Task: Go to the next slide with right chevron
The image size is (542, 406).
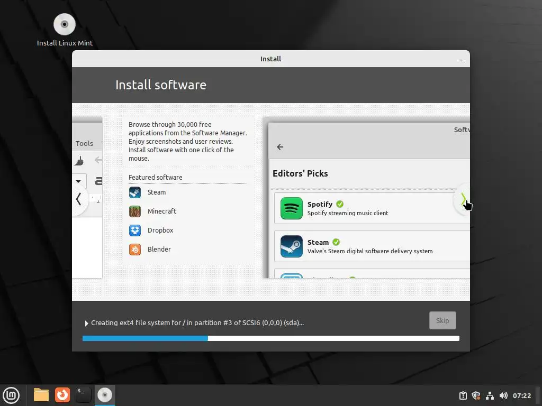Action: coord(463,199)
